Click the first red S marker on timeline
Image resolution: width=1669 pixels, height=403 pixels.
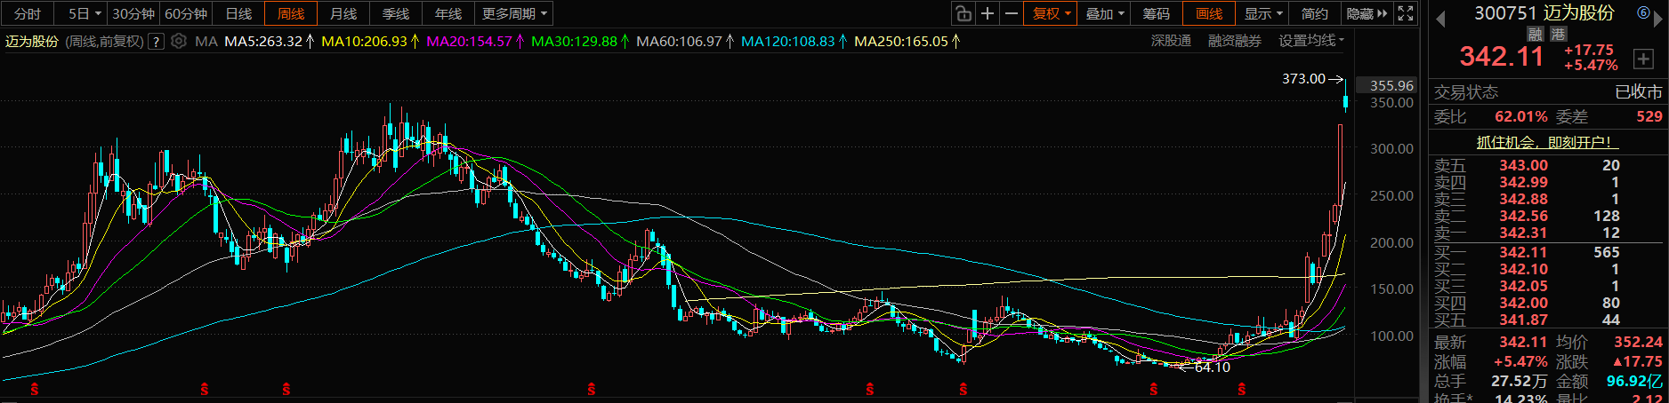(35, 389)
